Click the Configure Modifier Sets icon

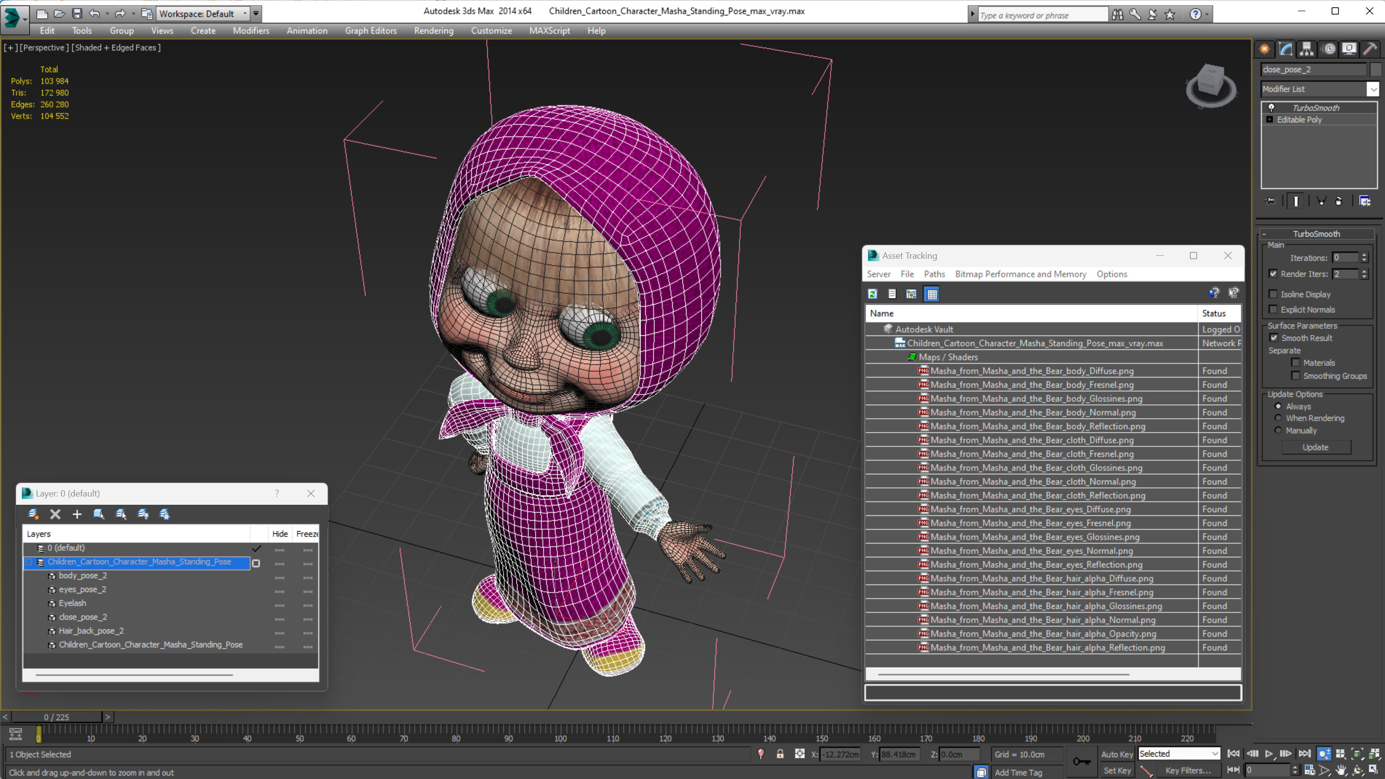[x=1365, y=201]
